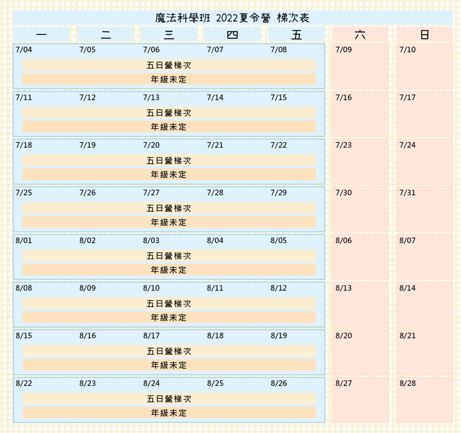
Task: Open the Saturday 8/13 cell
Action: 360,304
